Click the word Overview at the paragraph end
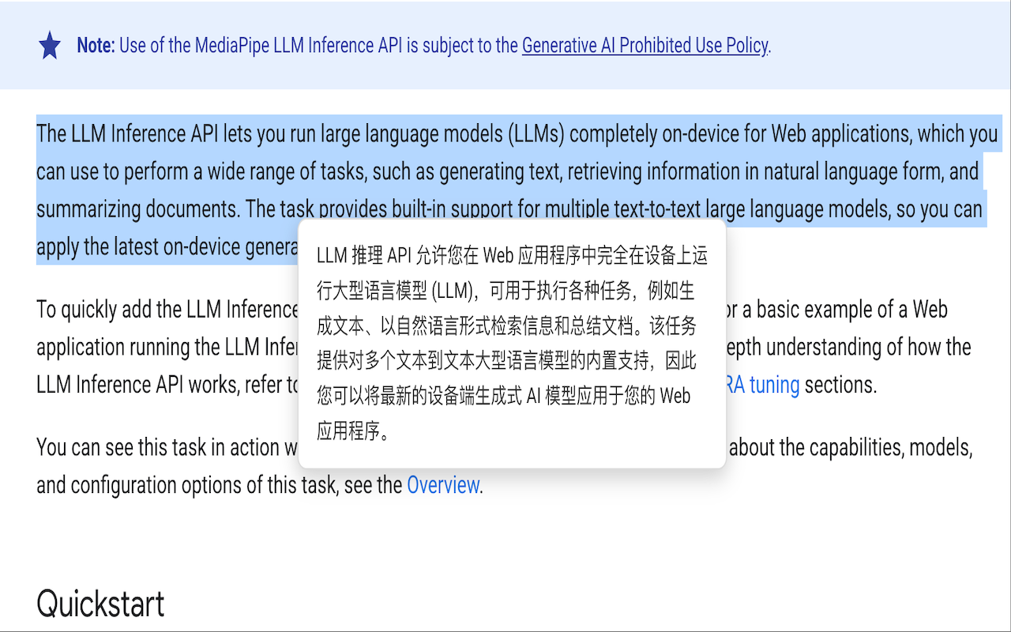1011x632 pixels. point(443,484)
